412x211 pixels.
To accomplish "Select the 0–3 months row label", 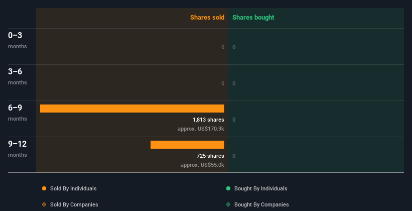I will 18,40.
